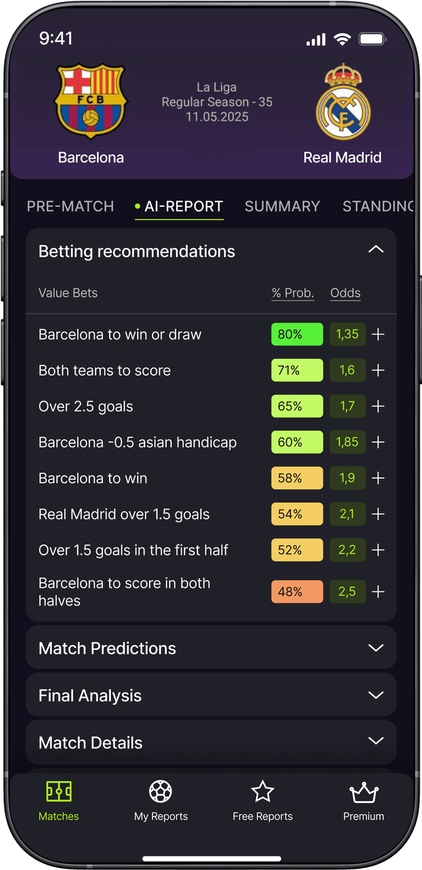Switch to the SUMMARY tab
Image resolution: width=422 pixels, height=870 pixels.
(x=282, y=207)
